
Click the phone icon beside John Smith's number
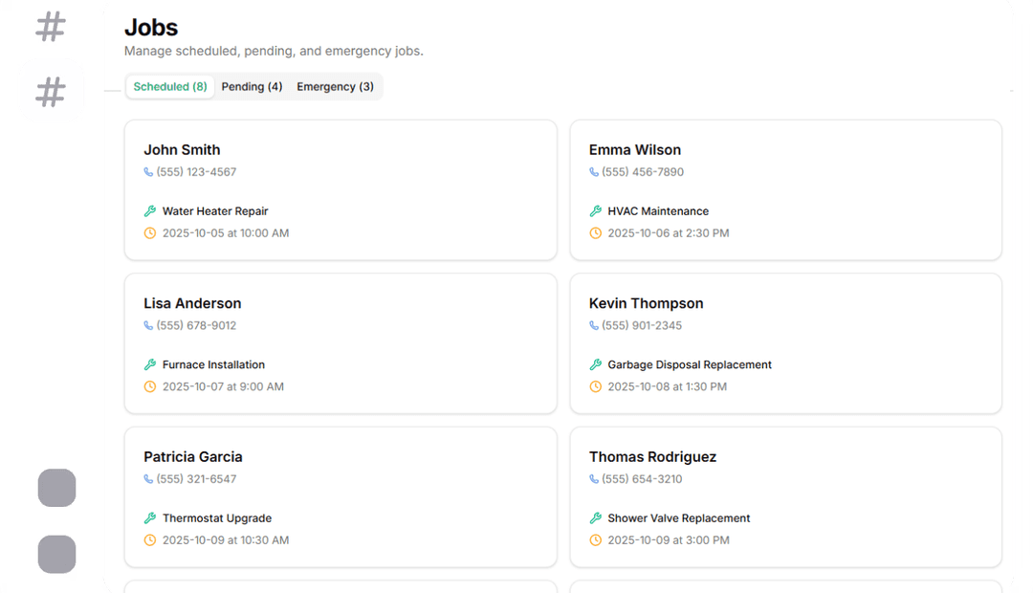tap(148, 172)
